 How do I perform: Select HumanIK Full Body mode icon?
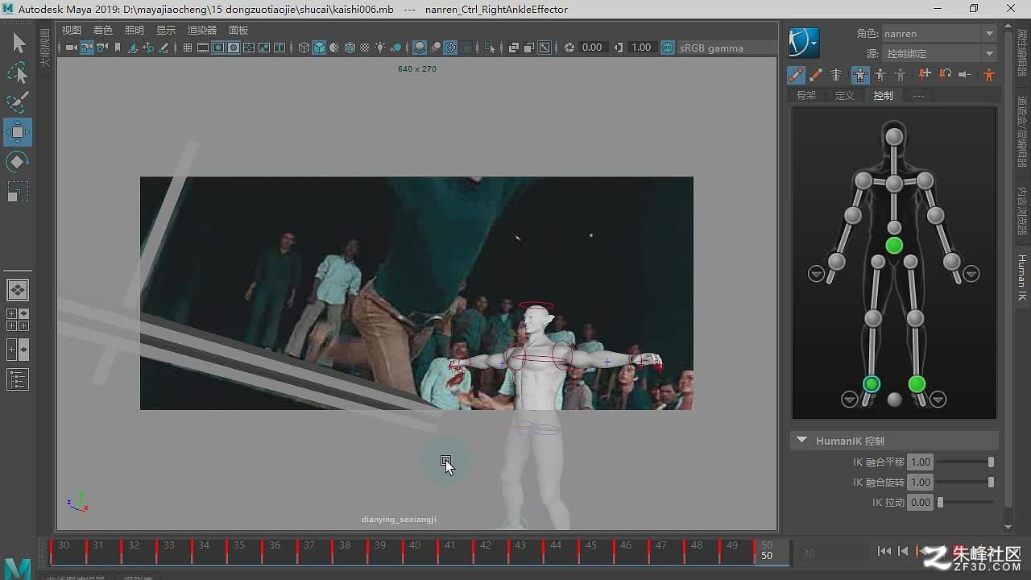[x=860, y=75]
